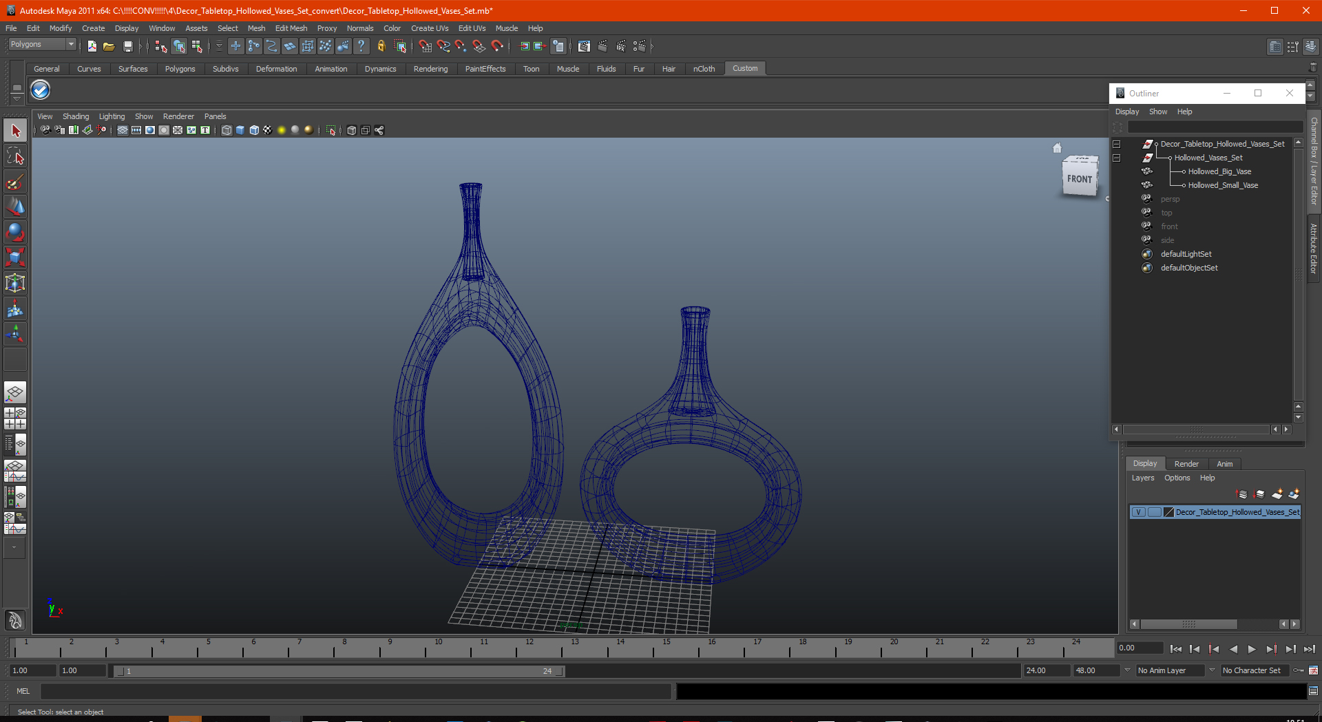Select the Rotate tool sphere icon
This screenshot has width=1322, height=722.
tap(15, 233)
